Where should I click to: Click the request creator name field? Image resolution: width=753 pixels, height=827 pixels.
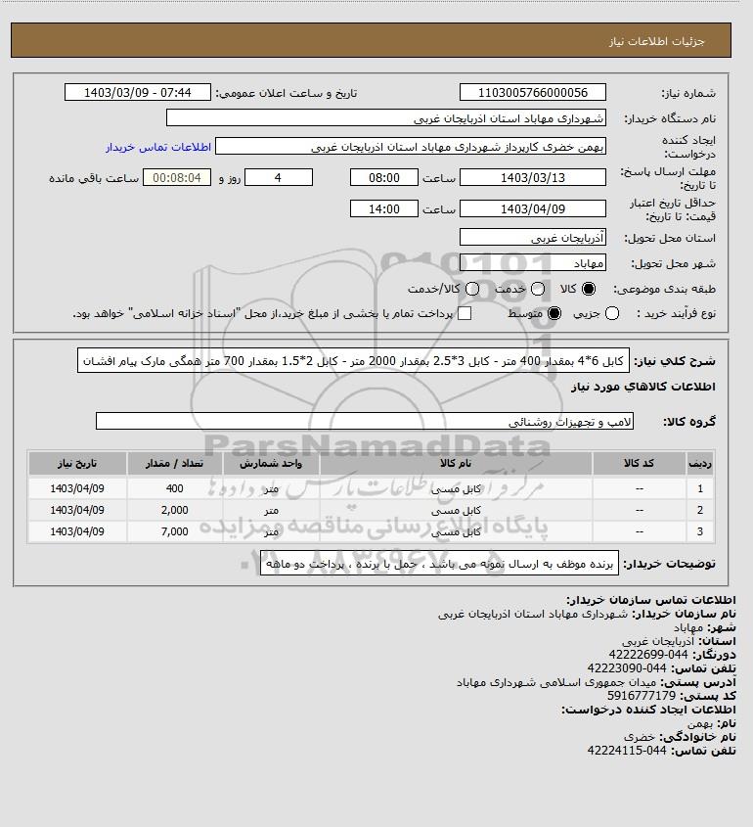pos(411,147)
